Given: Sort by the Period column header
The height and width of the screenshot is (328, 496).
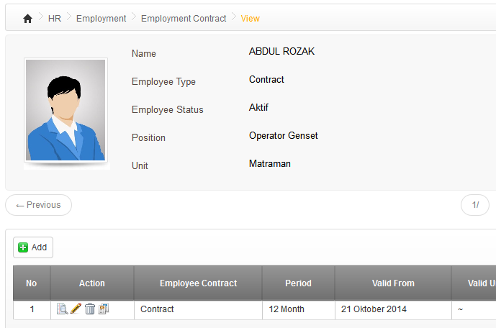Looking at the screenshot, I should click(298, 283).
